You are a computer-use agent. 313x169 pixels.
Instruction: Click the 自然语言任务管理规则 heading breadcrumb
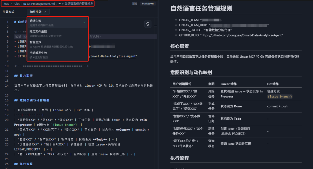(77, 3)
